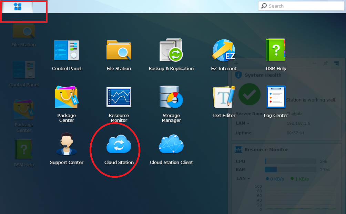Click the widget panel plus button
Image resolution: width=346 pixels, height=214 pixels.
point(236,63)
